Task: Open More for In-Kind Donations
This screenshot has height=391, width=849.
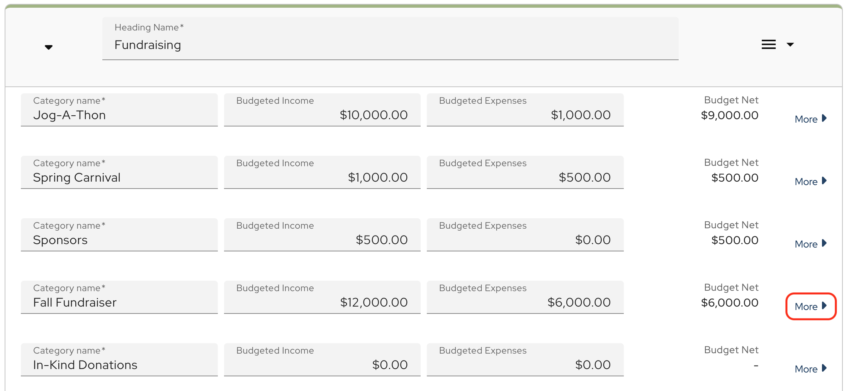Action: pos(810,369)
